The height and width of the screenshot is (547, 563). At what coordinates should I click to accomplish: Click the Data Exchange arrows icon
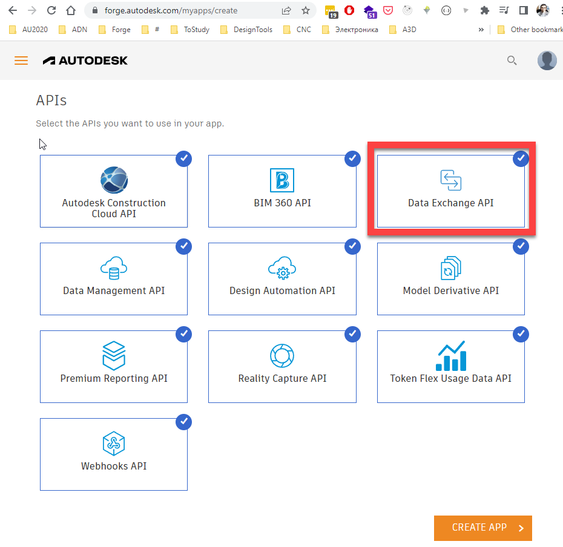click(451, 180)
